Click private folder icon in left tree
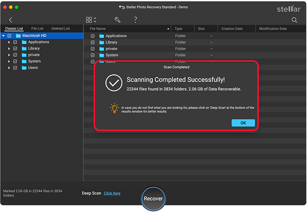Image resolution: width=307 pixels, height=212 pixels. pyautogui.click(x=24, y=55)
